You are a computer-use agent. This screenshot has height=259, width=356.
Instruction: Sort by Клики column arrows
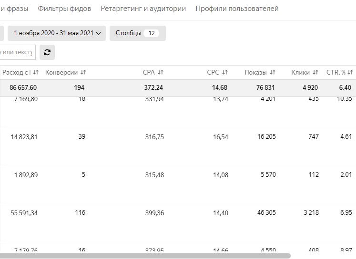pos(315,72)
